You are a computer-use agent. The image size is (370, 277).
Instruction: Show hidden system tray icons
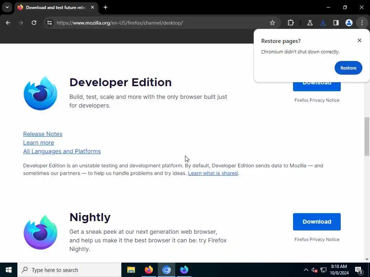click(x=306, y=270)
